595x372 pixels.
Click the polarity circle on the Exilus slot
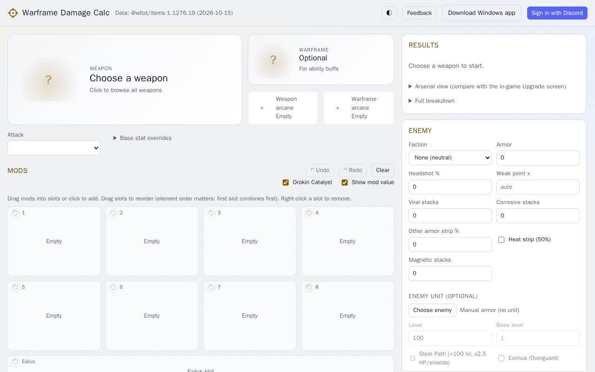click(x=15, y=362)
